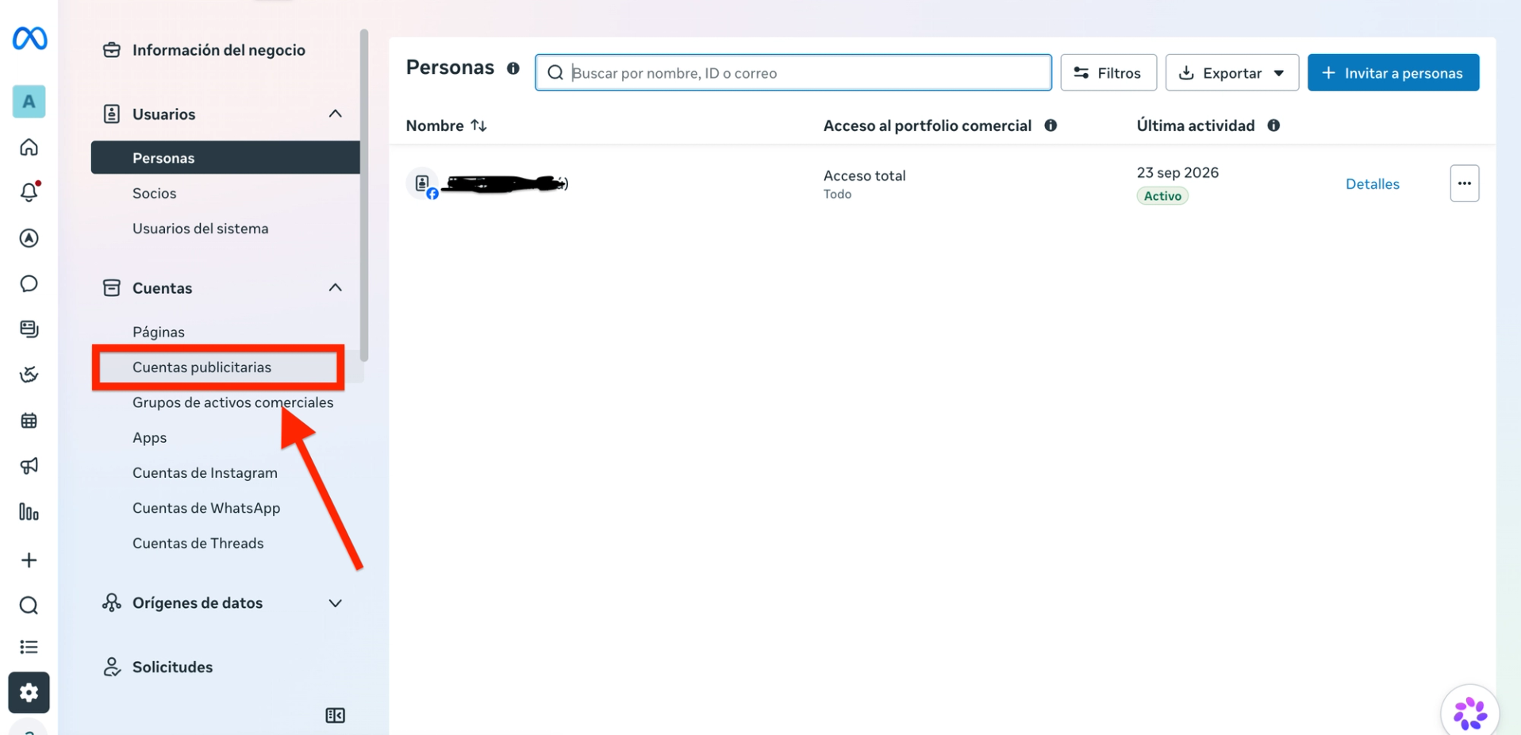Open notifications bell icon
Viewport: 1521px width, 735px height.
coord(29,191)
